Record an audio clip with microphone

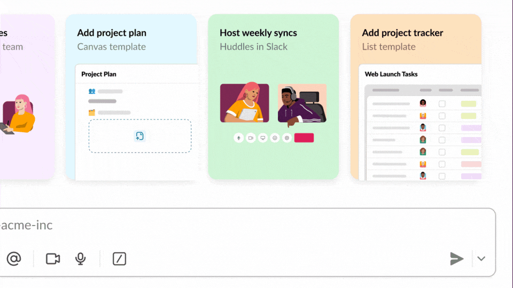point(80,259)
